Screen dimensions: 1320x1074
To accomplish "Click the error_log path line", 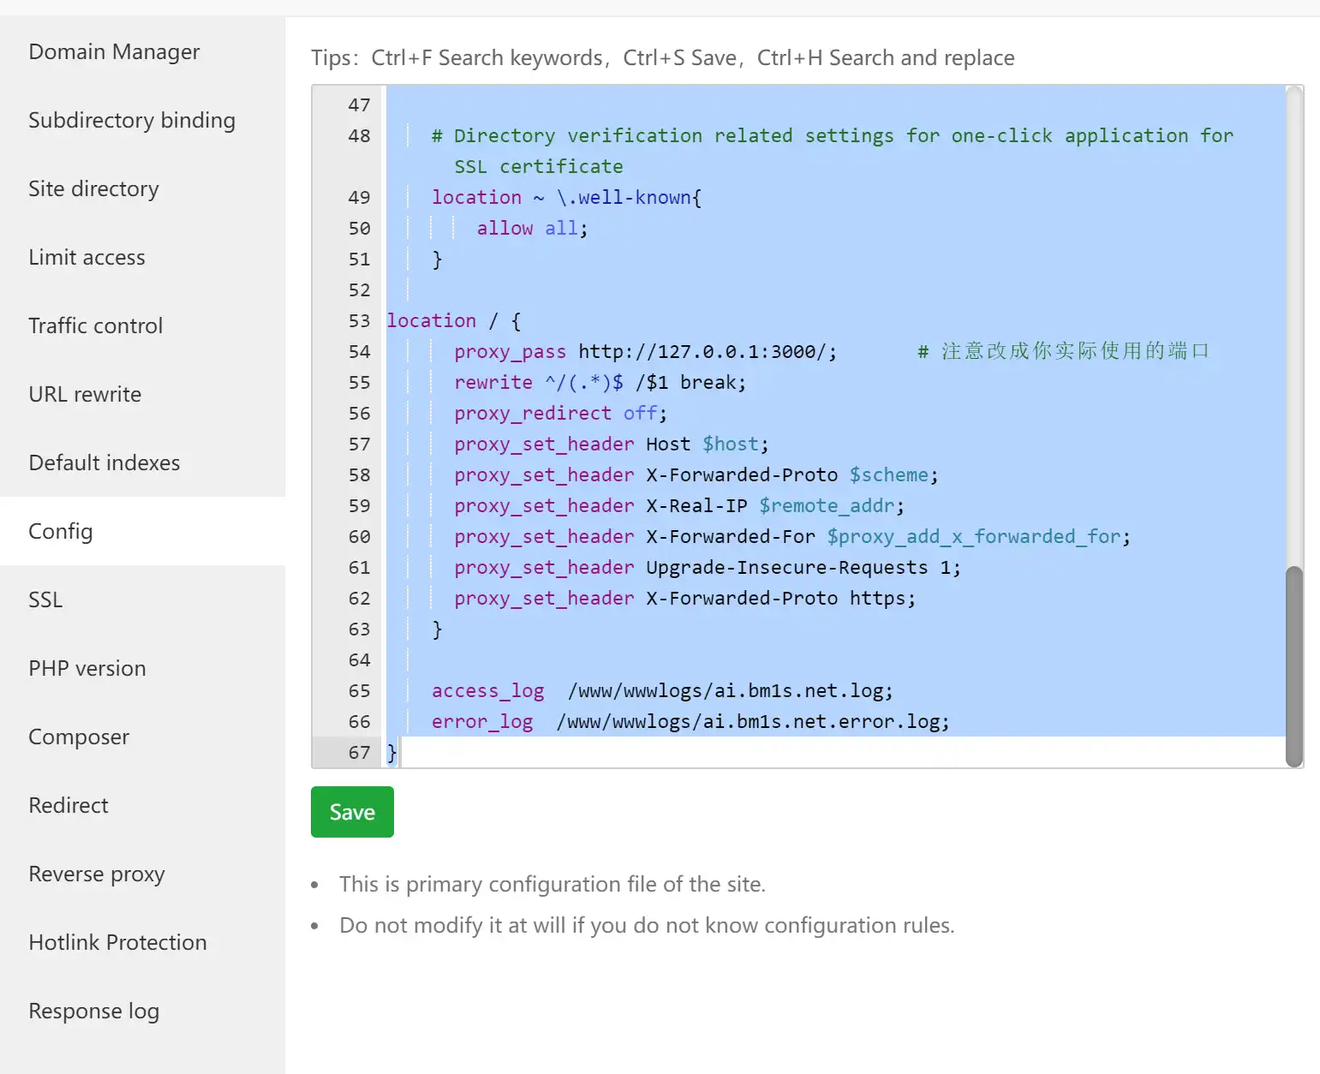I will (690, 721).
